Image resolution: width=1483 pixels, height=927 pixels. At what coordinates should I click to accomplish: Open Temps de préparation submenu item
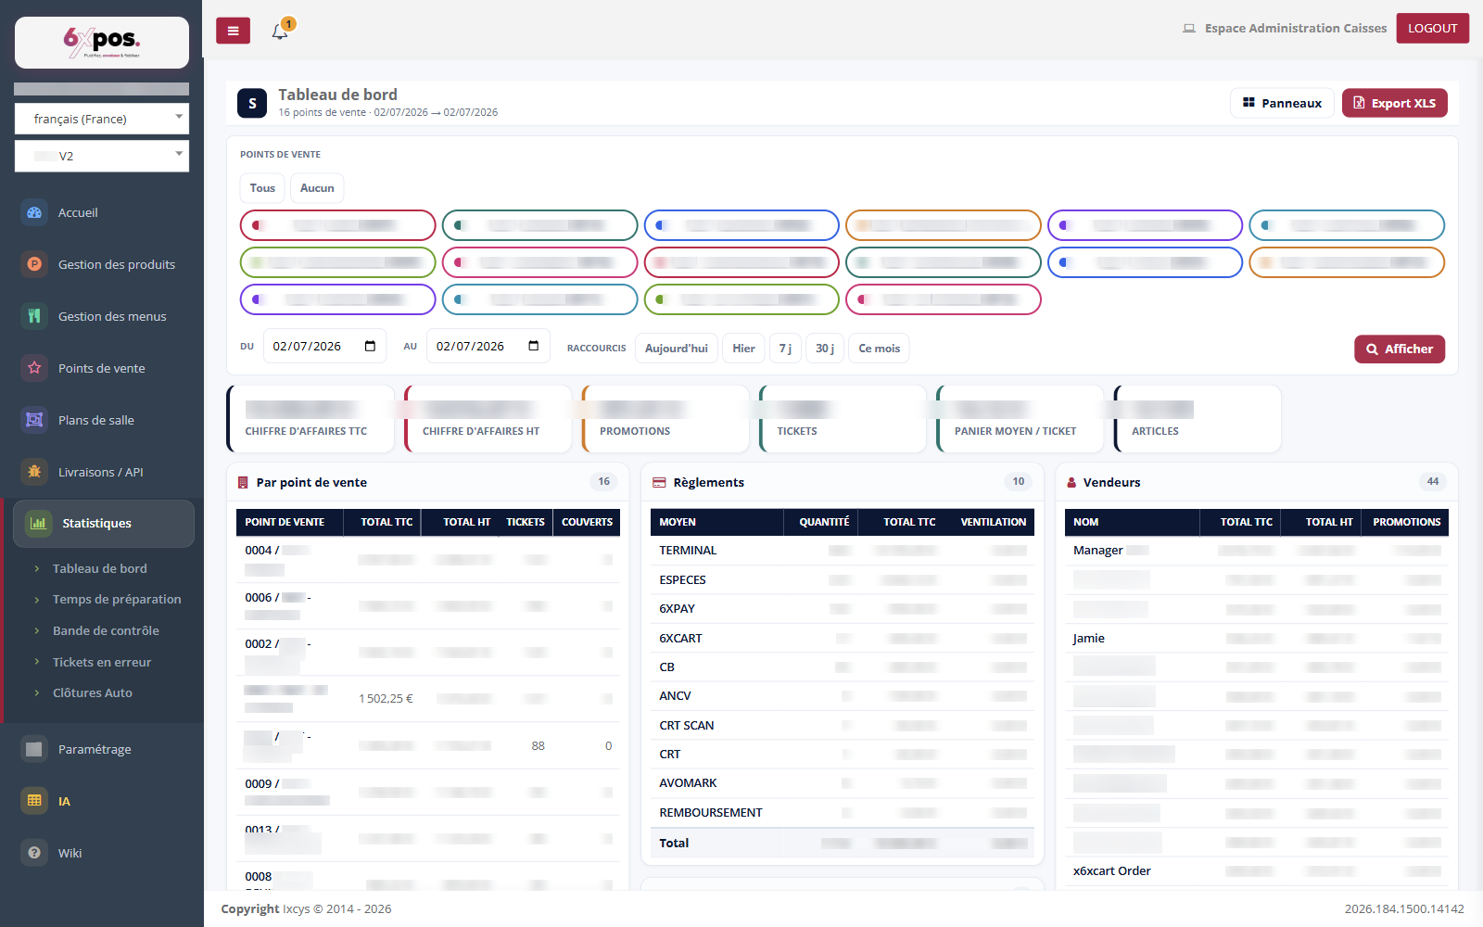coord(117,600)
